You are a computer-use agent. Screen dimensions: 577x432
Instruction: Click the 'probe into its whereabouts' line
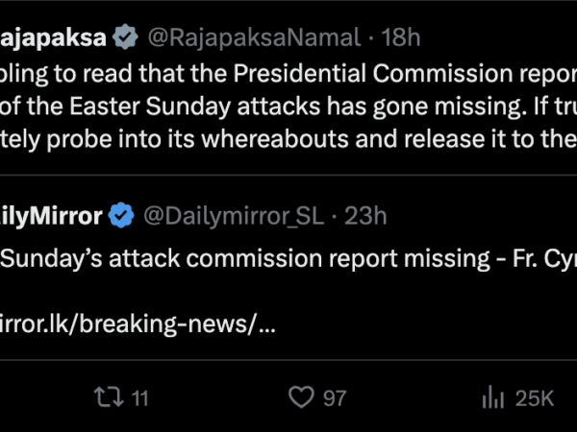click(x=288, y=140)
